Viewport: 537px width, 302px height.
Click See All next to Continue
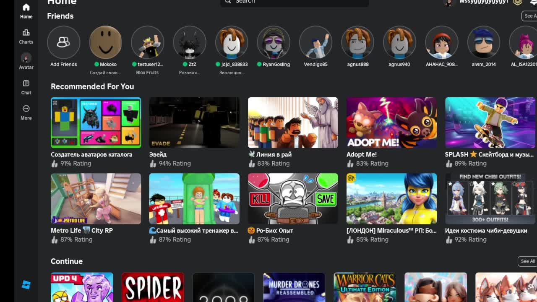click(x=527, y=261)
